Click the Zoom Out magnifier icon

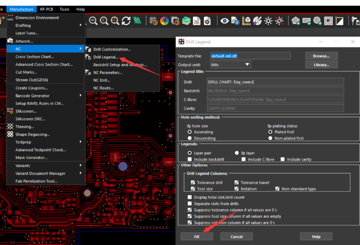click(93, 21)
